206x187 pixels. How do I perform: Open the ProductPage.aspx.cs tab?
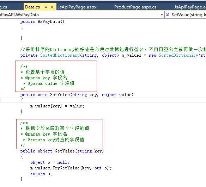135,7
